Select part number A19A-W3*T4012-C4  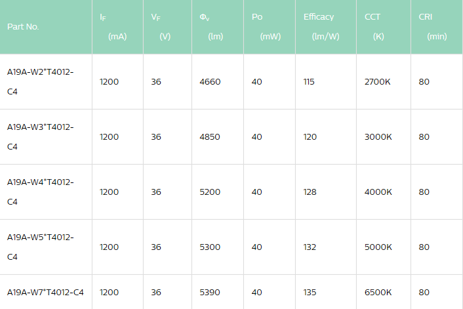[x=40, y=136]
